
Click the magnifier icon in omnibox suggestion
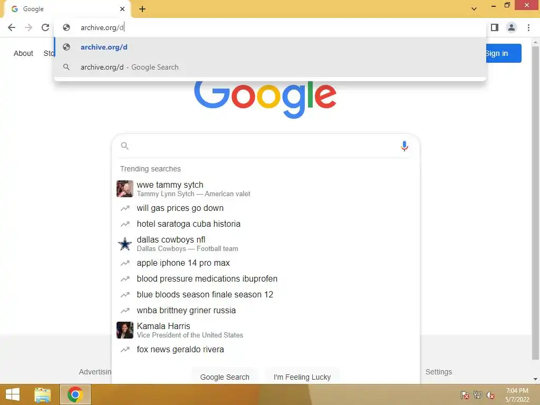click(66, 67)
